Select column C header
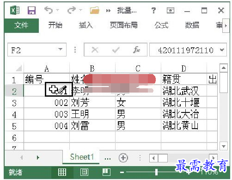This screenshot has height=180, width=232. tap(138, 68)
